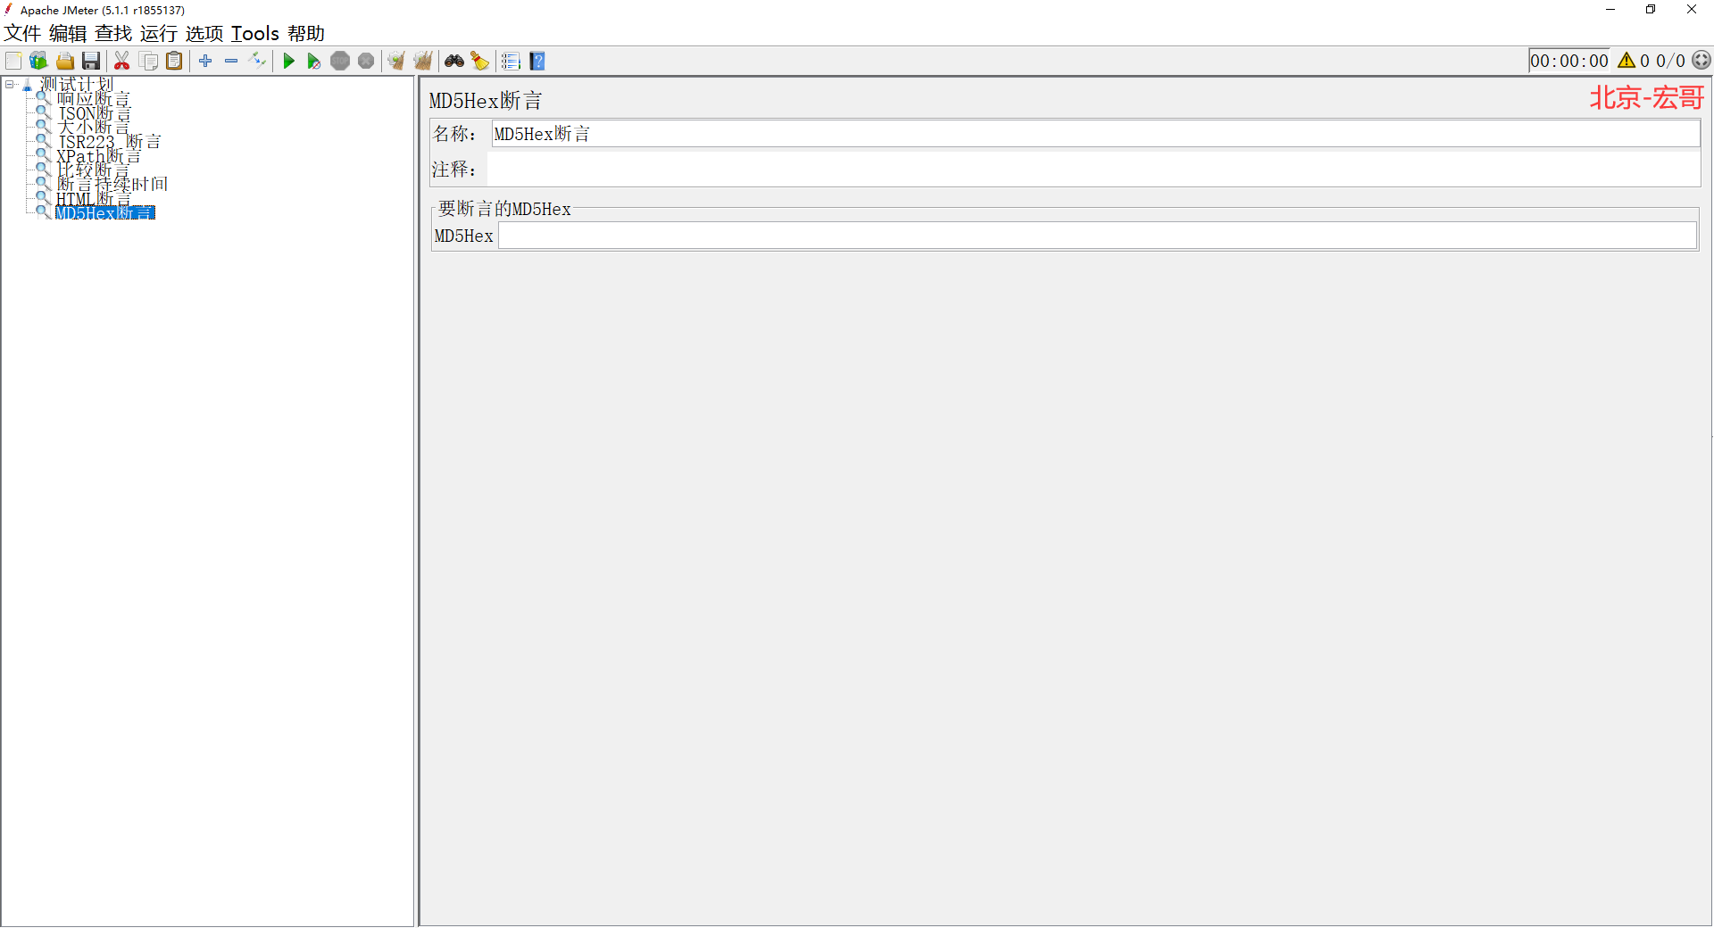
Task: Click the MD5Hex value input field
Action: coord(1097,236)
